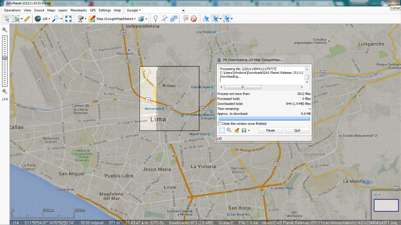Toggle GPS map centering icon
Viewport: 401px width, 225px height.
pos(226,19)
